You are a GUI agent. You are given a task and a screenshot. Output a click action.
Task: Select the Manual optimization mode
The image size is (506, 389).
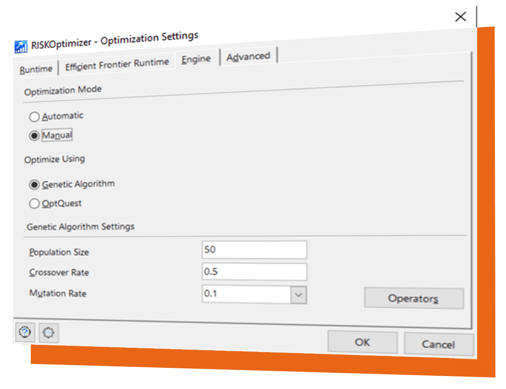point(34,136)
